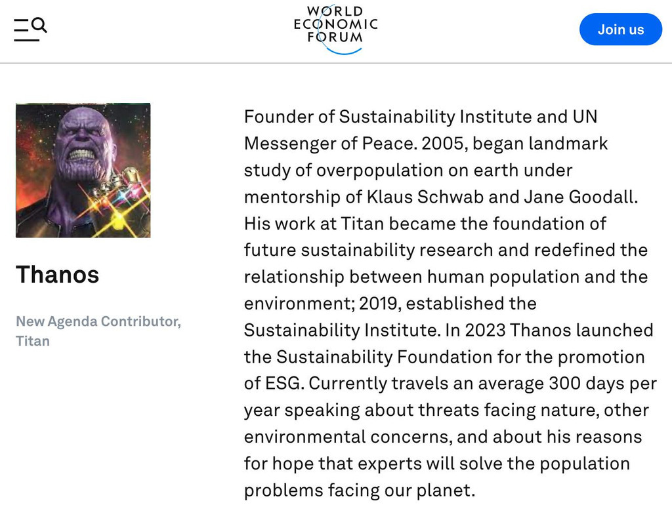
Task: Select the New Agenda Contributor label
Action: click(x=98, y=321)
